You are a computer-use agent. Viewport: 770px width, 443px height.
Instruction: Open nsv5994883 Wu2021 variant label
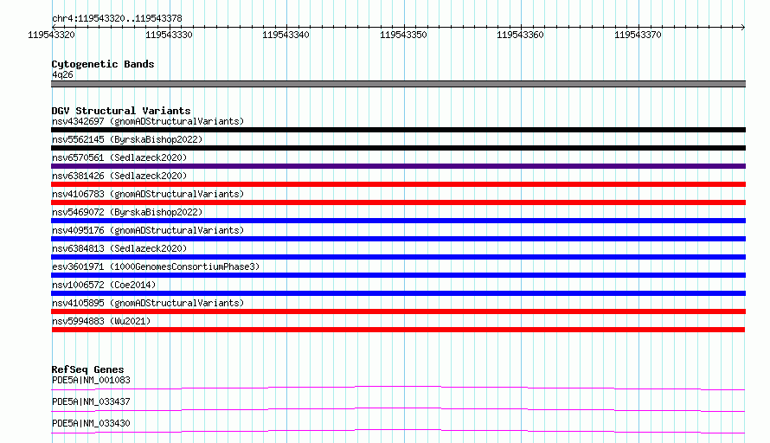click(101, 321)
